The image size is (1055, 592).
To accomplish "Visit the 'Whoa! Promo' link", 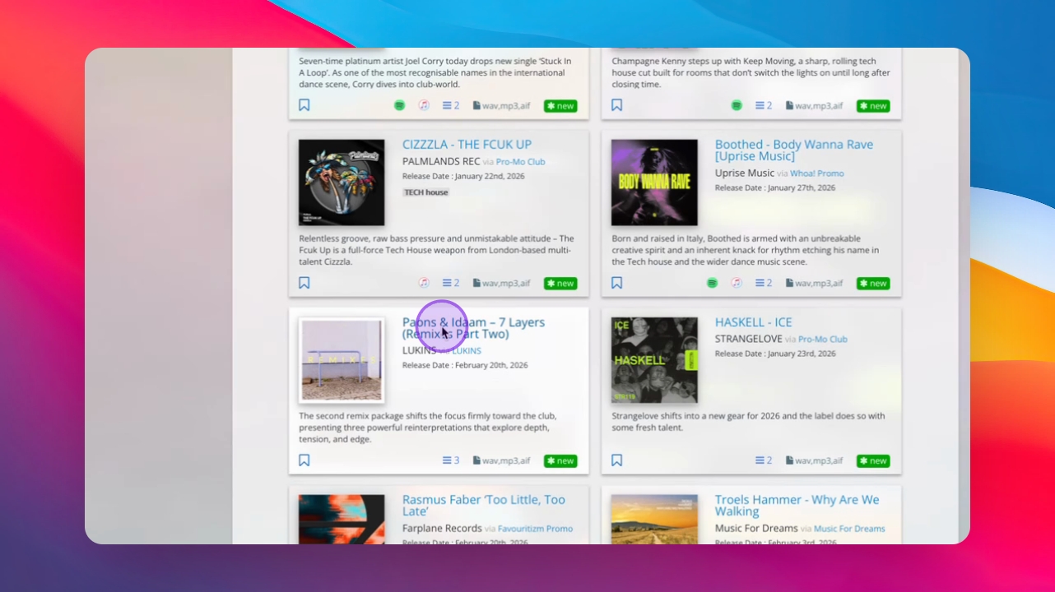I will click(x=817, y=173).
